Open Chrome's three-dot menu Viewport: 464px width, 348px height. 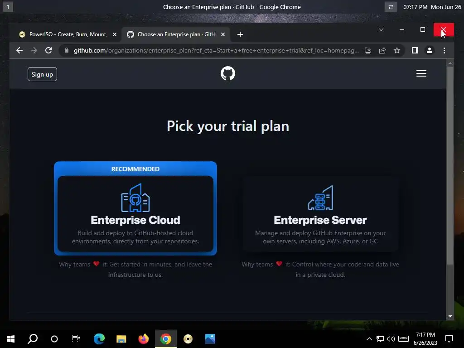pos(444,51)
